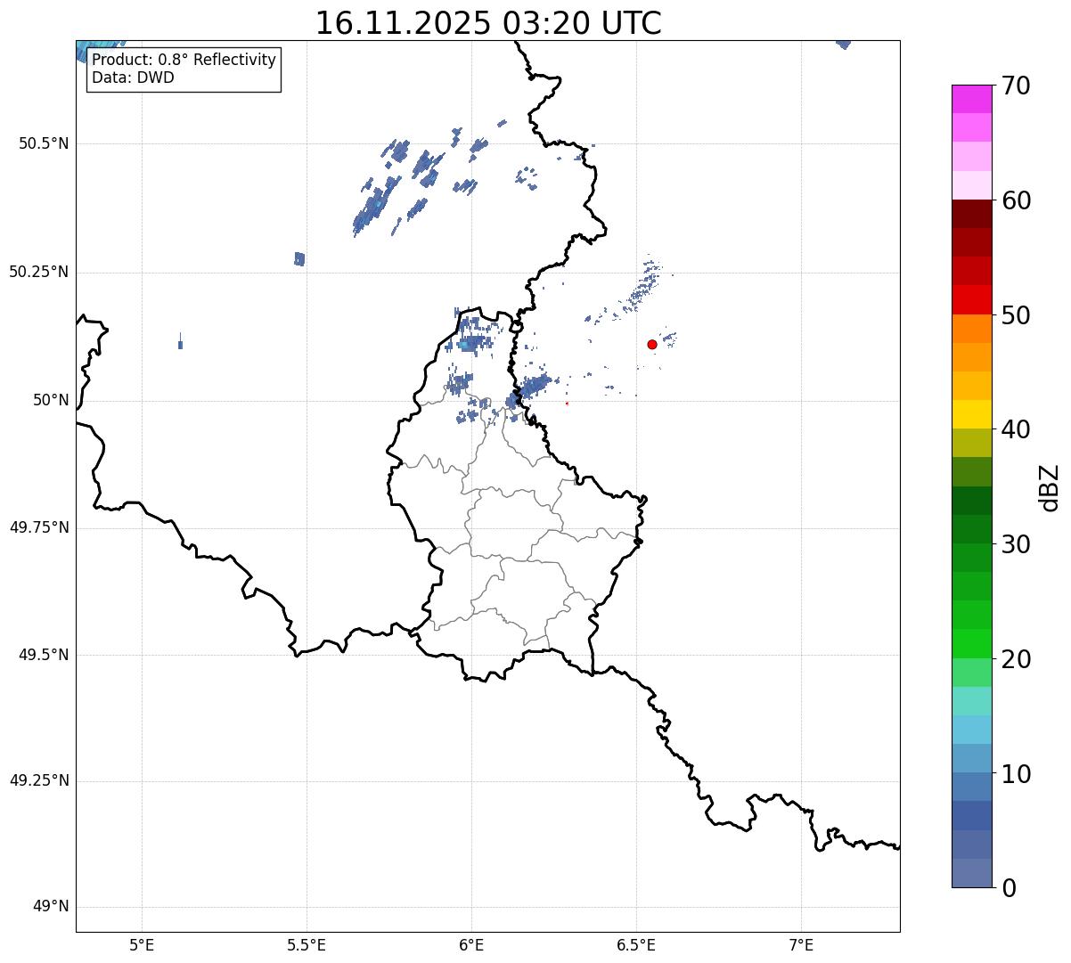Viewport: 1071px width, 963px height.
Task: Click the 50.25°N latitude label
Action: tap(39, 272)
